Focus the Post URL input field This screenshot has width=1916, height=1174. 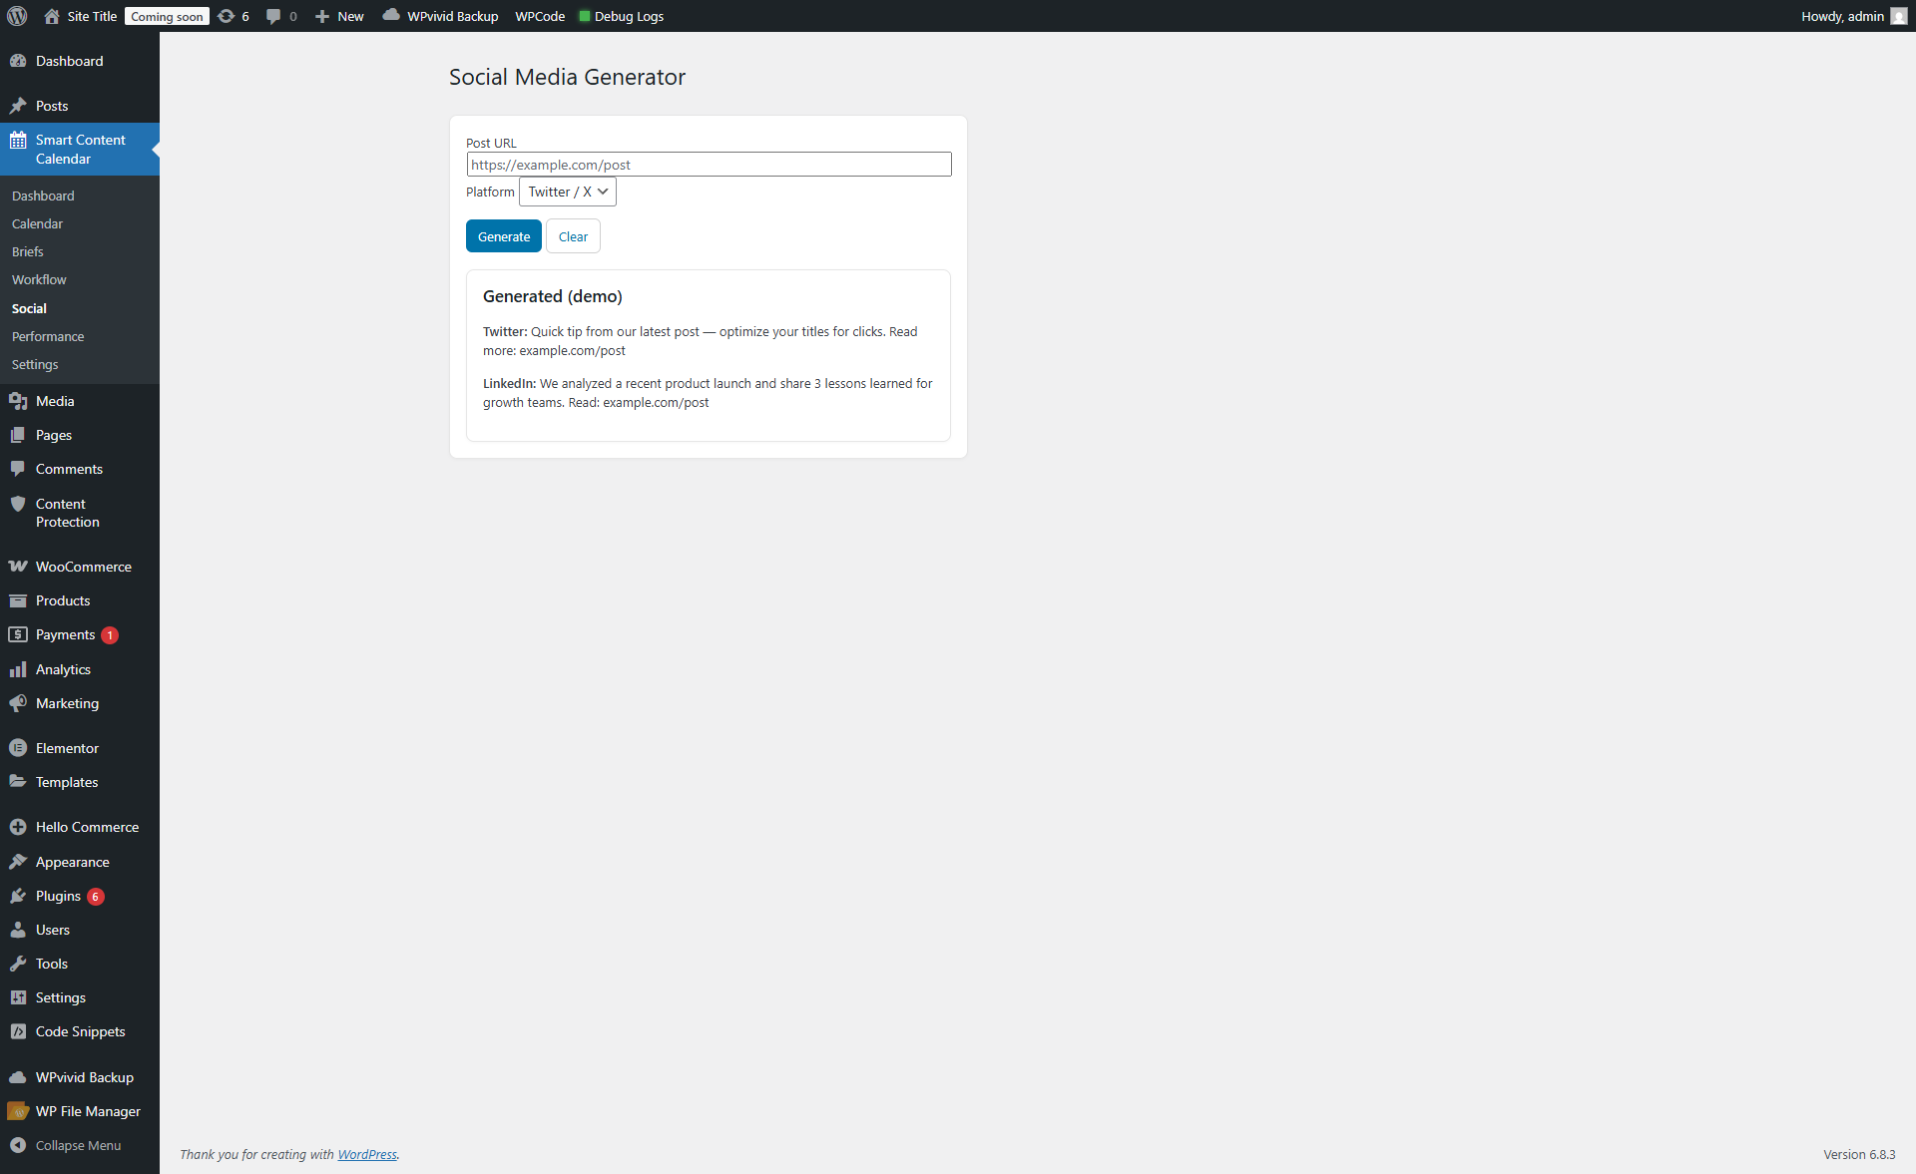pos(709,165)
